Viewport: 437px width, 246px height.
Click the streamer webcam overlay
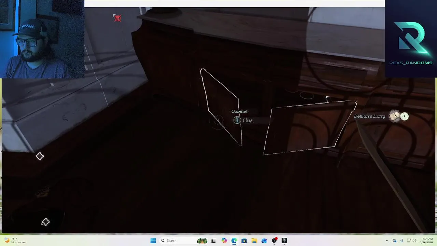pyautogui.click(x=42, y=39)
